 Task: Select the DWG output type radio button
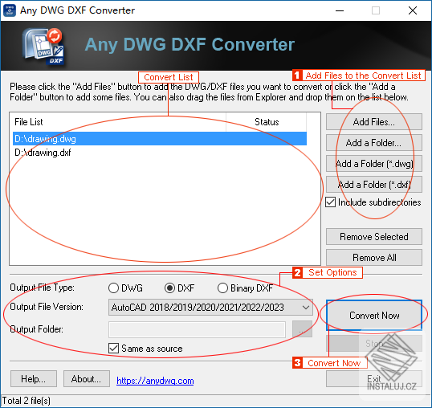coord(113,288)
